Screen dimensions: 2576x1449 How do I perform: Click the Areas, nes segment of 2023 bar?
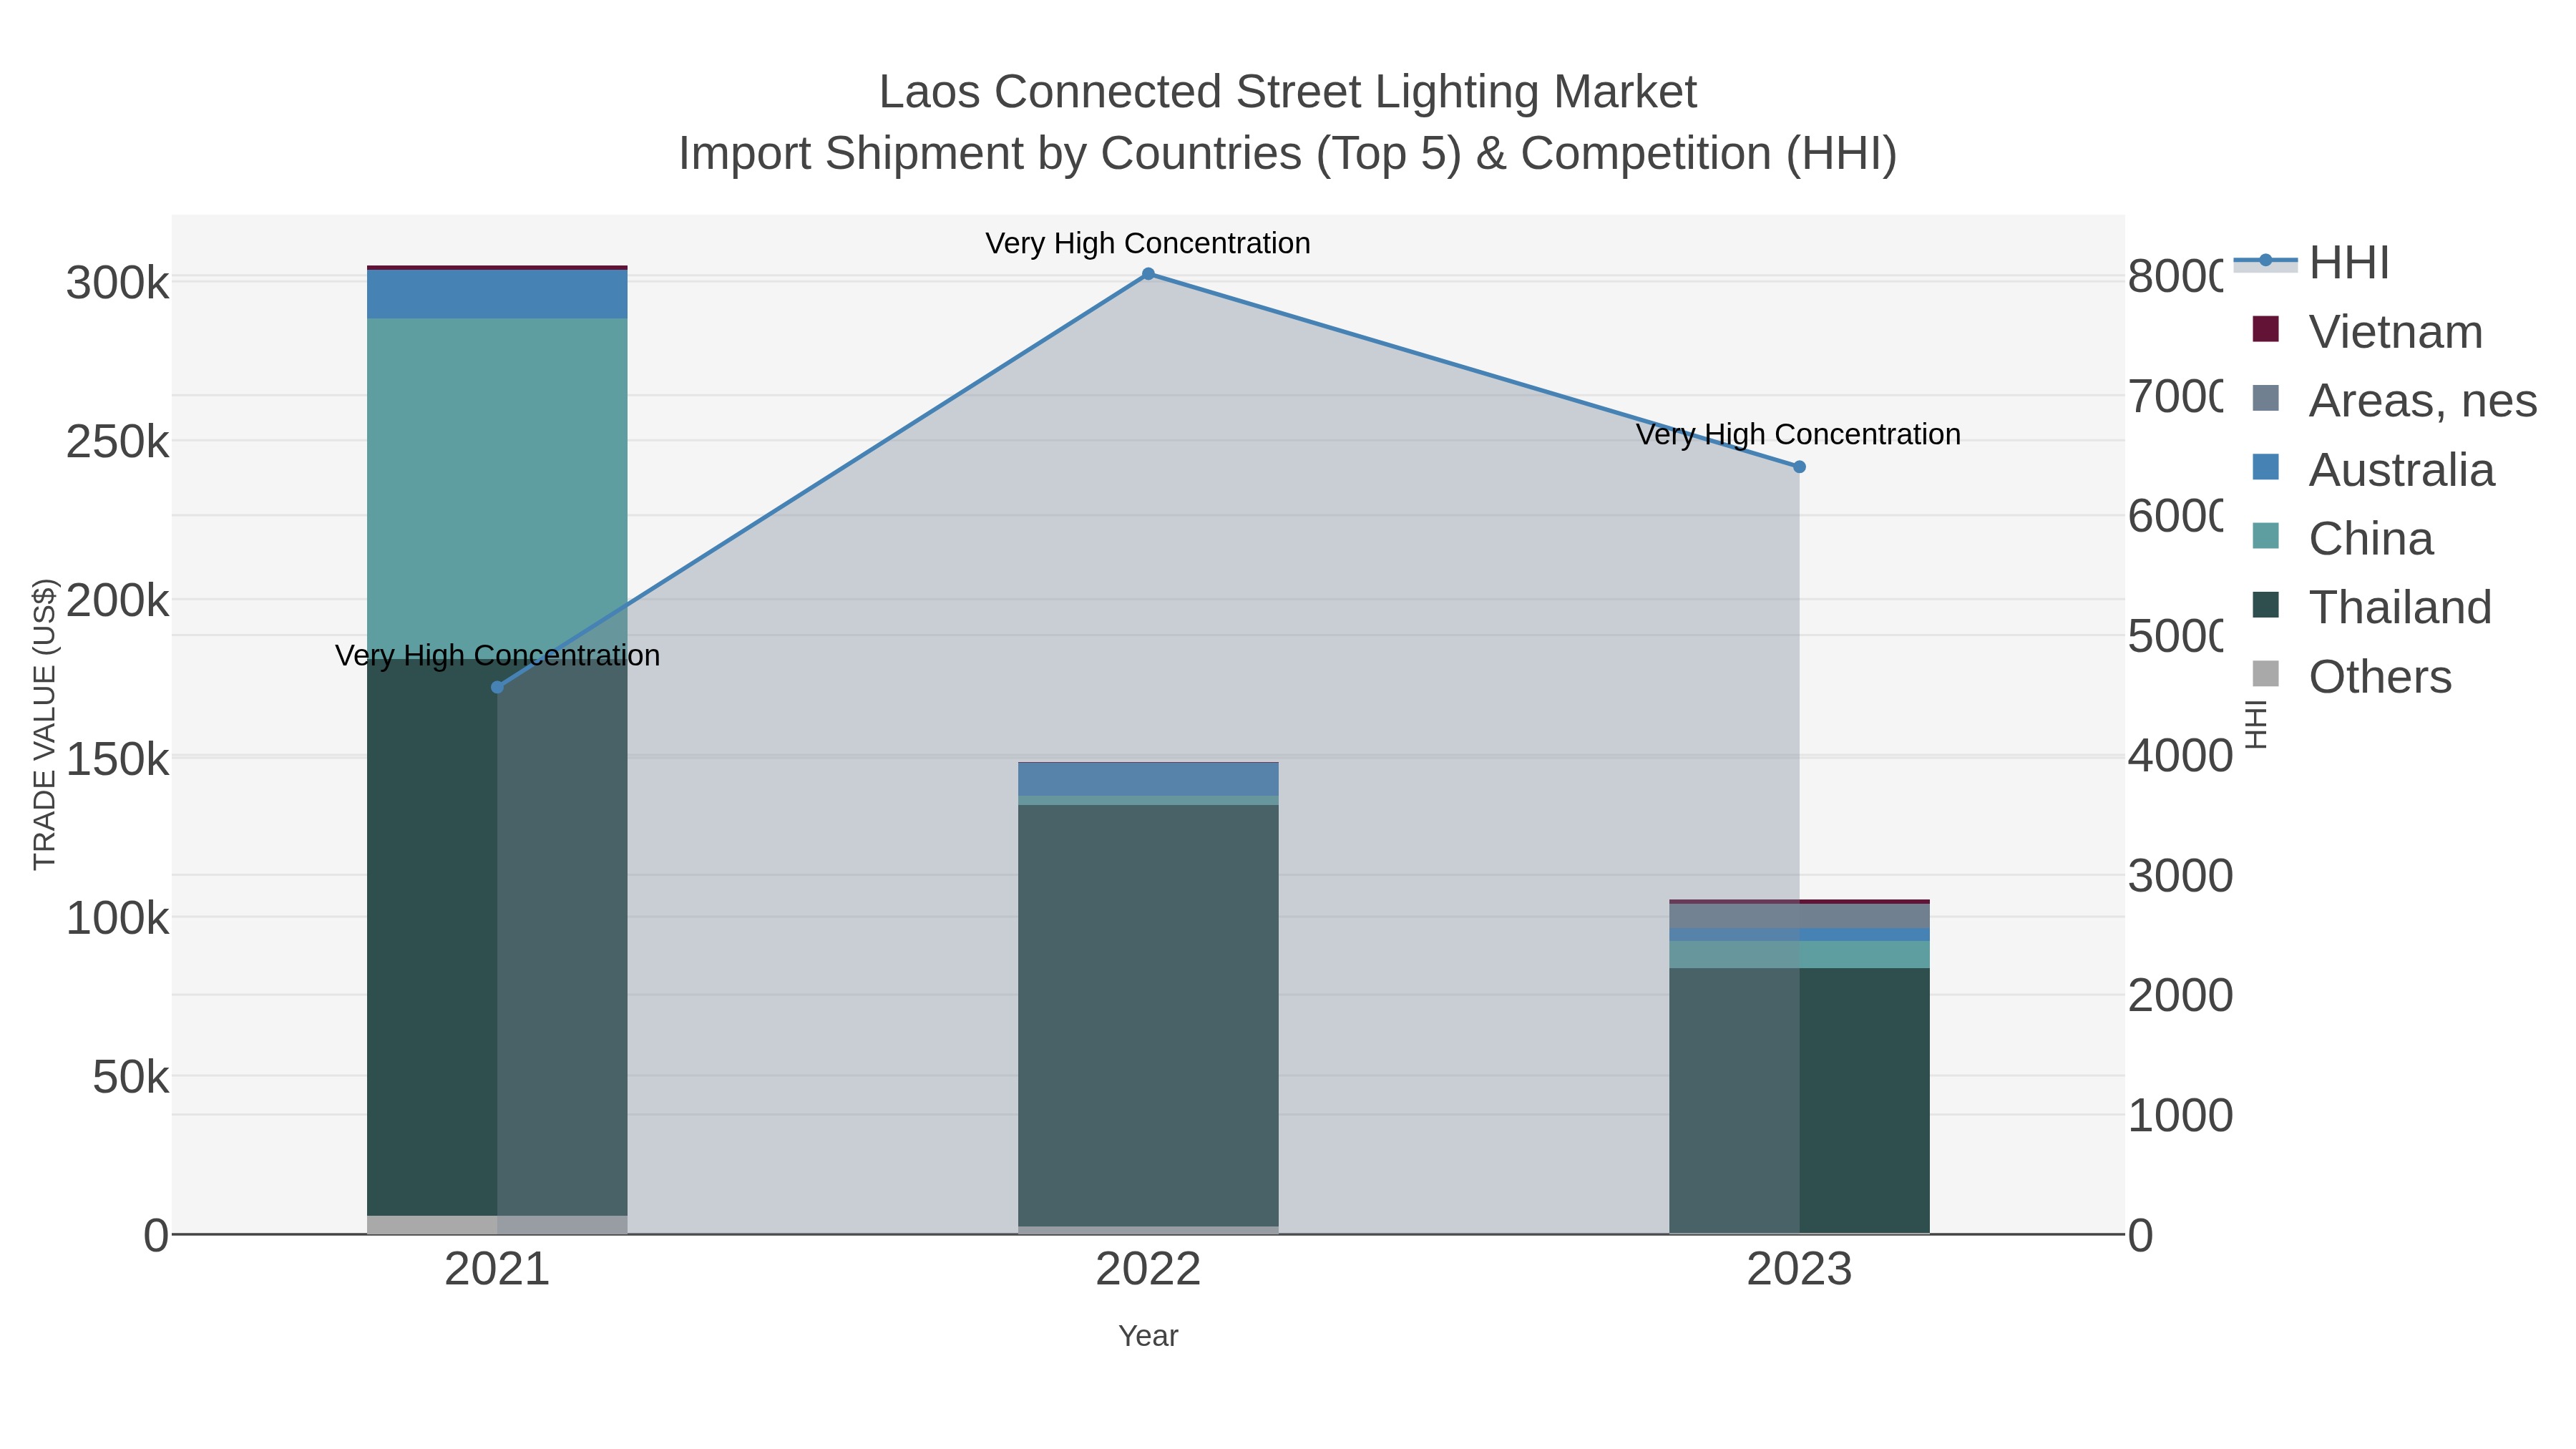(x=1799, y=916)
